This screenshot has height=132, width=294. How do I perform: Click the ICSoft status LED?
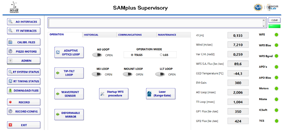click(x=276, y=110)
